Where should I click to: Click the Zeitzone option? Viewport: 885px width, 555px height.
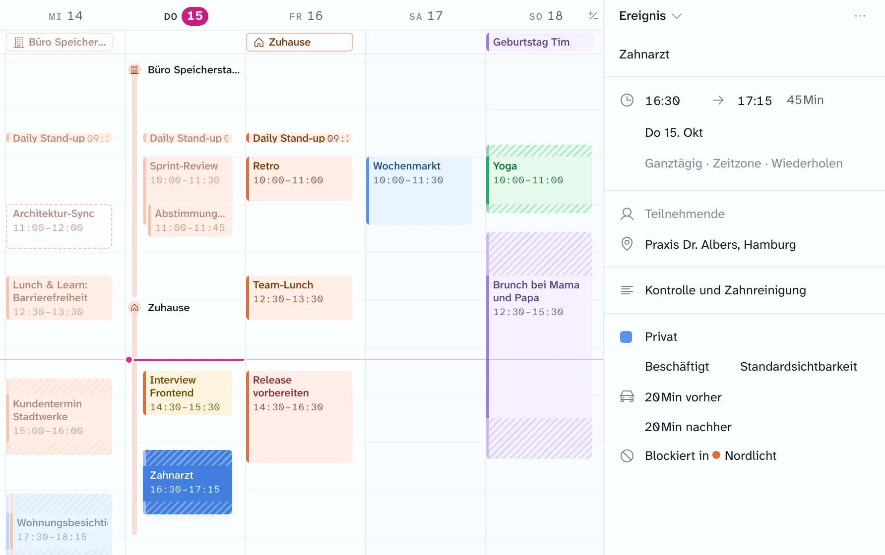coord(737,164)
